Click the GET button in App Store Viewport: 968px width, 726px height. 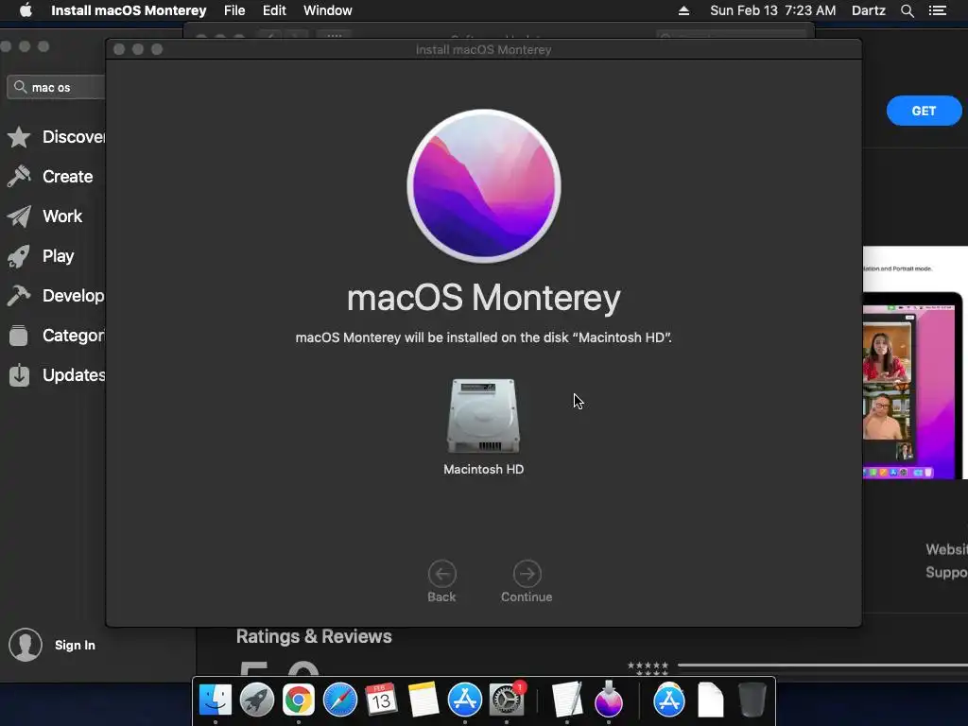point(924,112)
